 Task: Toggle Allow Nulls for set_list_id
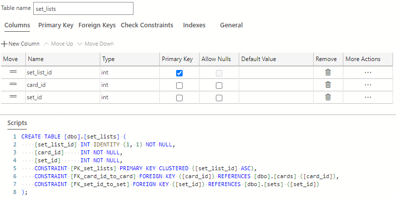pos(219,73)
